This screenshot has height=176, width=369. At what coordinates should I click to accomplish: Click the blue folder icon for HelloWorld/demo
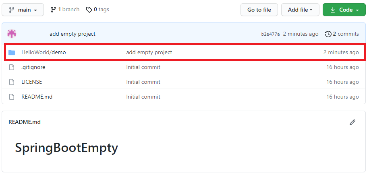[12, 53]
